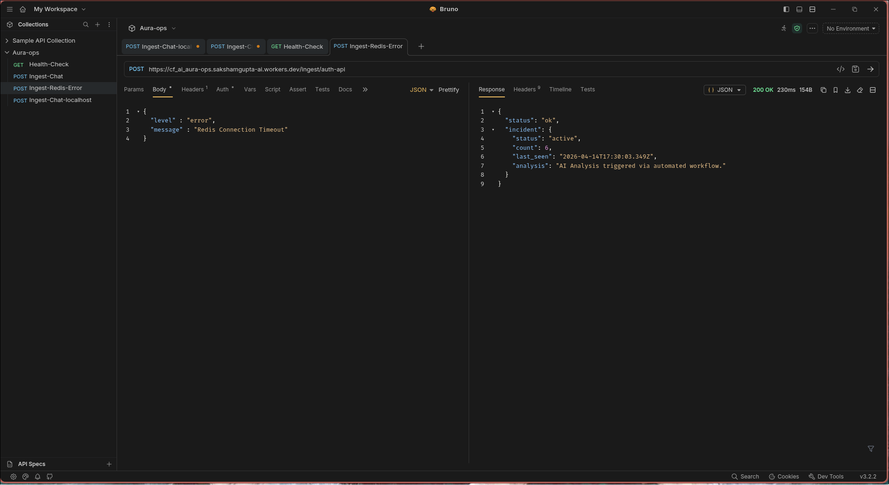Toggle the bottom panel layout button

click(x=799, y=9)
